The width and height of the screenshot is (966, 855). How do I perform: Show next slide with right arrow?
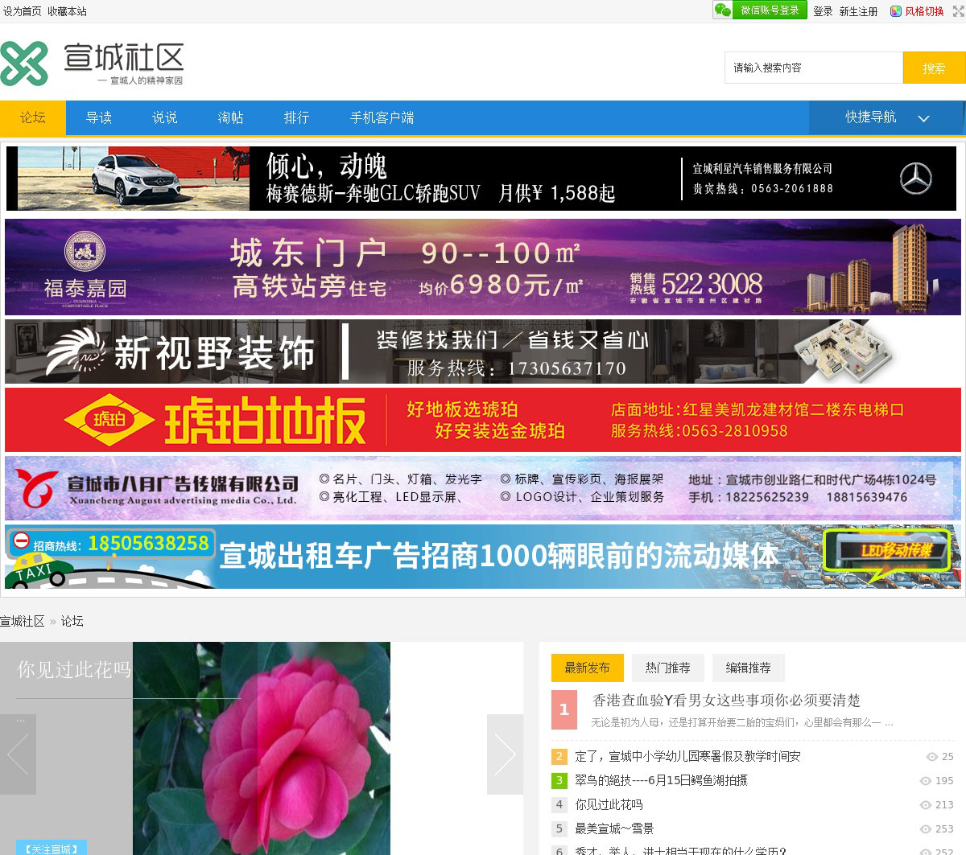pos(505,754)
